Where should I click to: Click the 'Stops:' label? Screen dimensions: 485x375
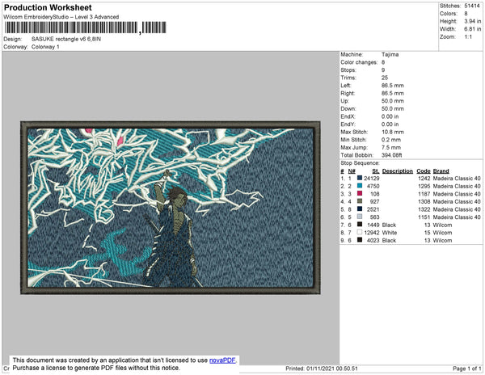tap(348, 70)
